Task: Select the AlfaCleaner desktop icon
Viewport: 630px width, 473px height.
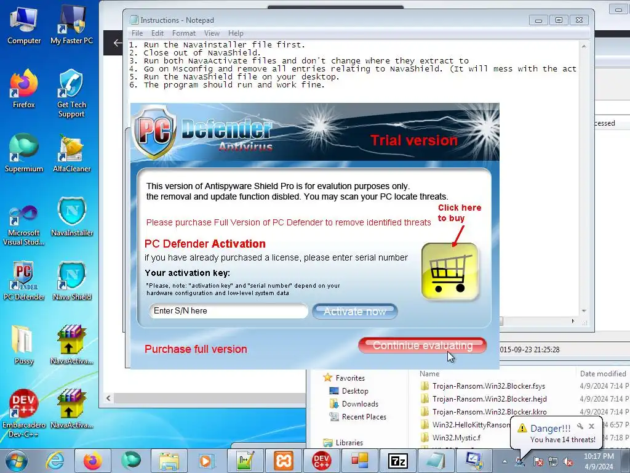Action: [71, 153]
